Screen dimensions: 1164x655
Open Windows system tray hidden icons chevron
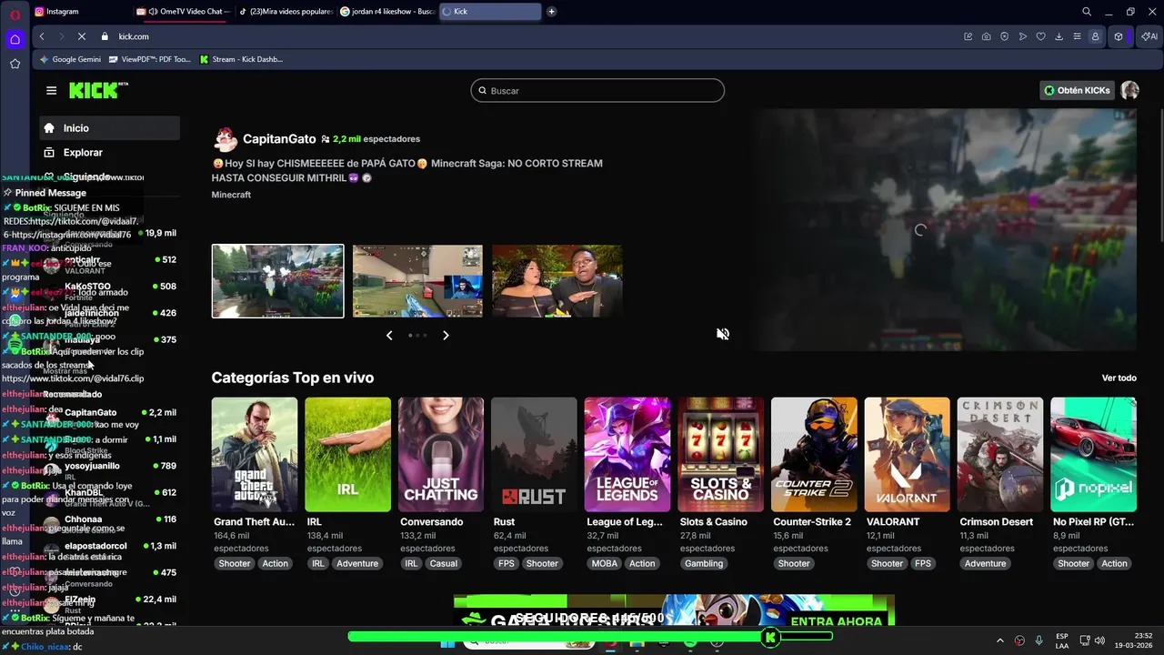click(x=1000, y=640)
